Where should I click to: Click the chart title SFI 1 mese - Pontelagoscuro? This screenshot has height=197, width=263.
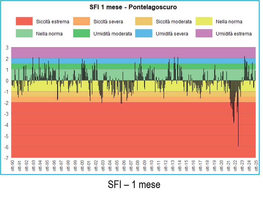click(133, 7)
